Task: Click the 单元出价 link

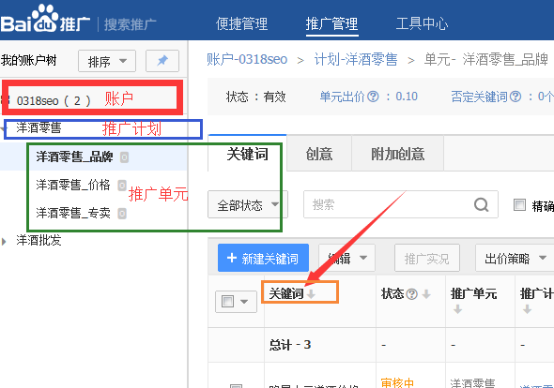Action: tap(342, 97)
